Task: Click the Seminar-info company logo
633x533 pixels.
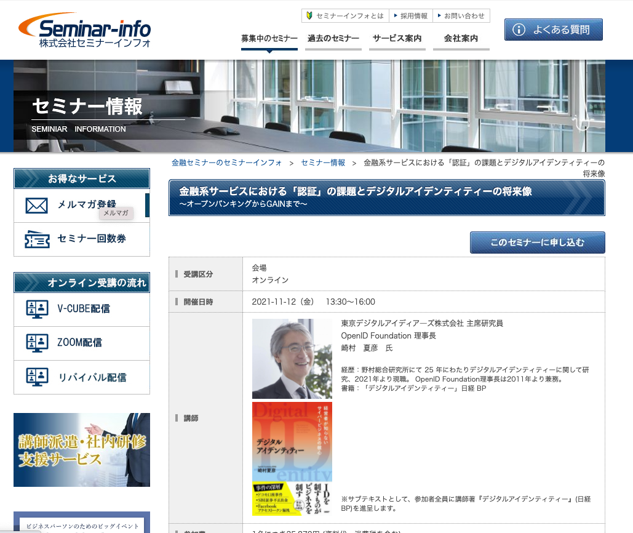Action: 84,30
